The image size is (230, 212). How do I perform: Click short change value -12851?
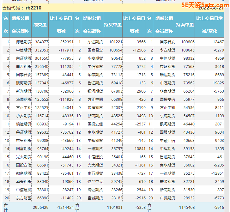tap(218, 173)
